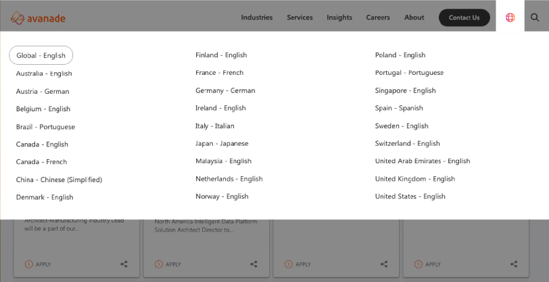Open the About menu item
The height and width of the screenshot is (282, 549).
coord(414,18)
